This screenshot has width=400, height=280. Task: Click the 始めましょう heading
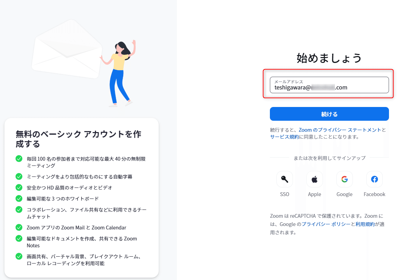(329, 58)
